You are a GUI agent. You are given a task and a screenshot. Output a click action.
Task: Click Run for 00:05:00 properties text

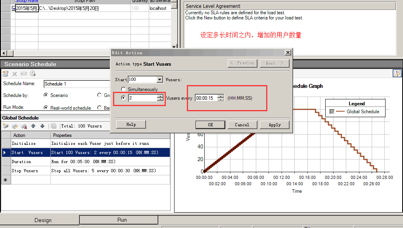(x=83, y=161)
